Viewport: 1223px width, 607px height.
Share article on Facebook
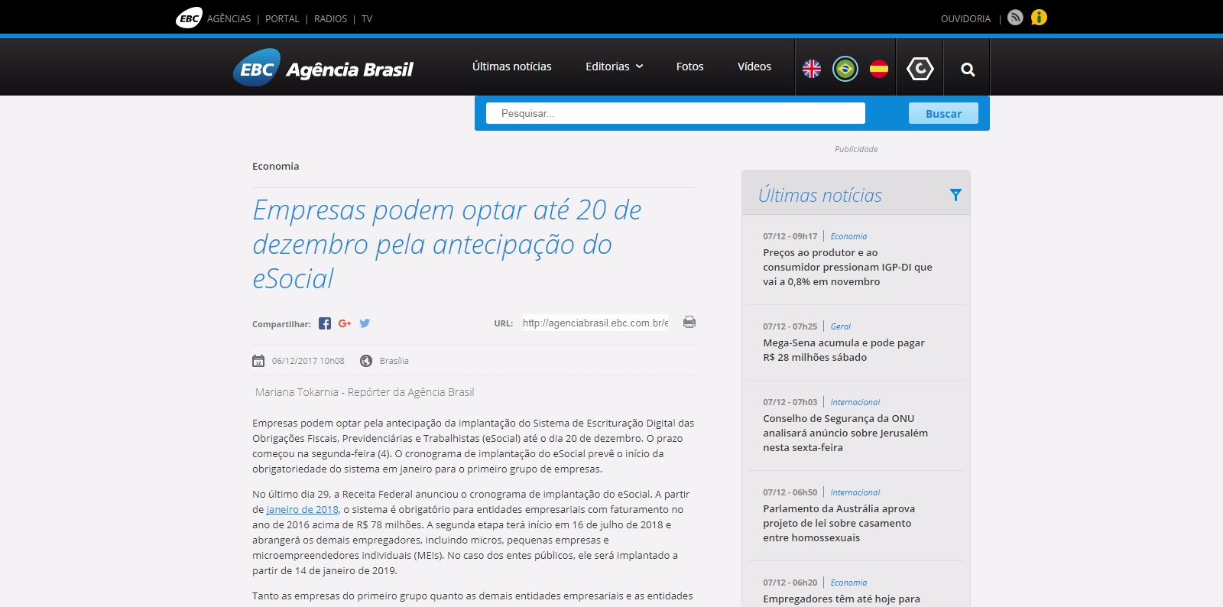click(325, 323)
